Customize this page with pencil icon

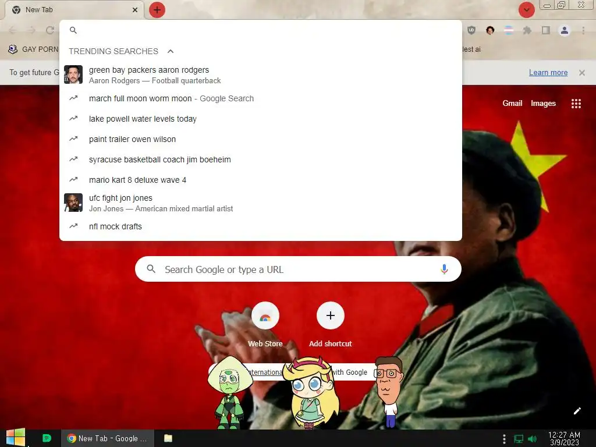point(577,411)
